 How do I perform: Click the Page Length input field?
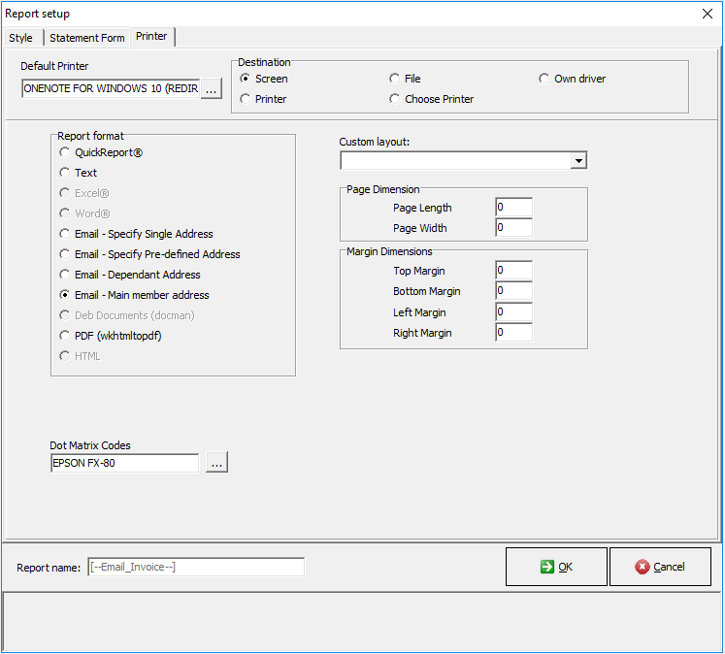coord(513,208)
